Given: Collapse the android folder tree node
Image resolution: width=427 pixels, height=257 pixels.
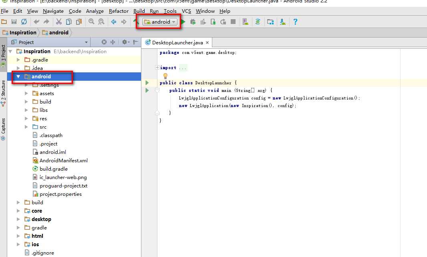Looking at the screenshot, I should [18, 77].
